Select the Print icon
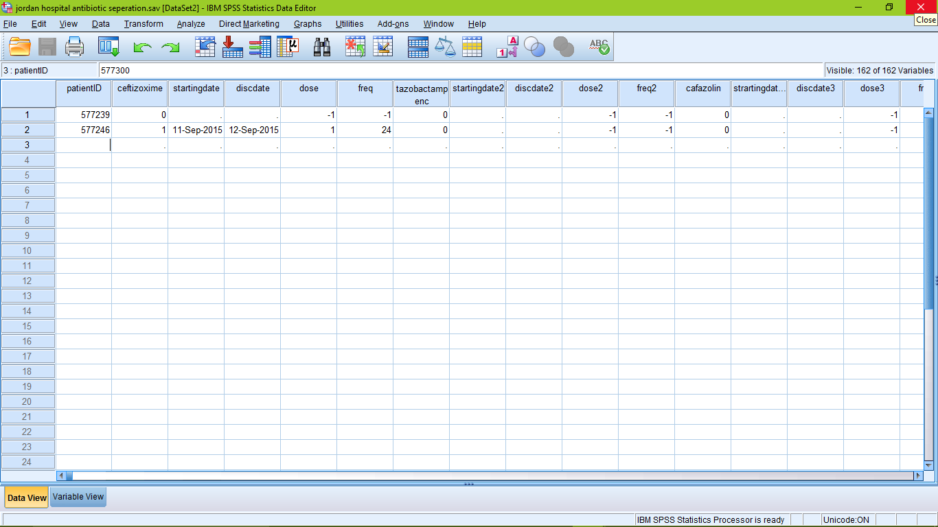Image resolution: width=938 pixels, height=527 pixels. point(74,47)
